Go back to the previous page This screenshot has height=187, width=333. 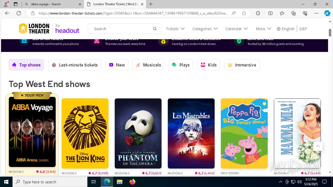(7, 13)
